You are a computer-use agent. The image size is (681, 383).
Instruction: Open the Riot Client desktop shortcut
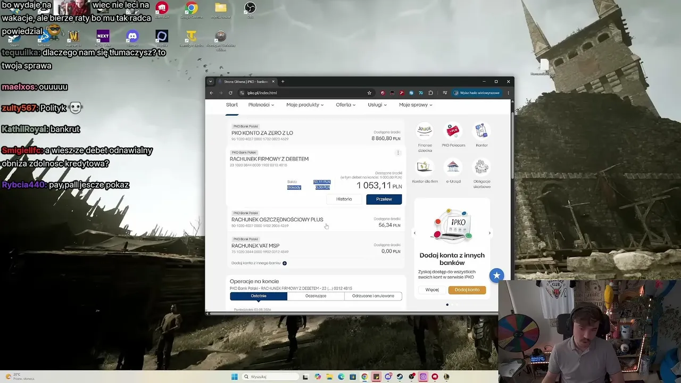[x=162, y=10]
